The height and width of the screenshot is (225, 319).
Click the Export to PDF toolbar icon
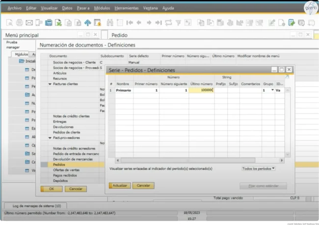pyautogui.click(x=78, y=23)
